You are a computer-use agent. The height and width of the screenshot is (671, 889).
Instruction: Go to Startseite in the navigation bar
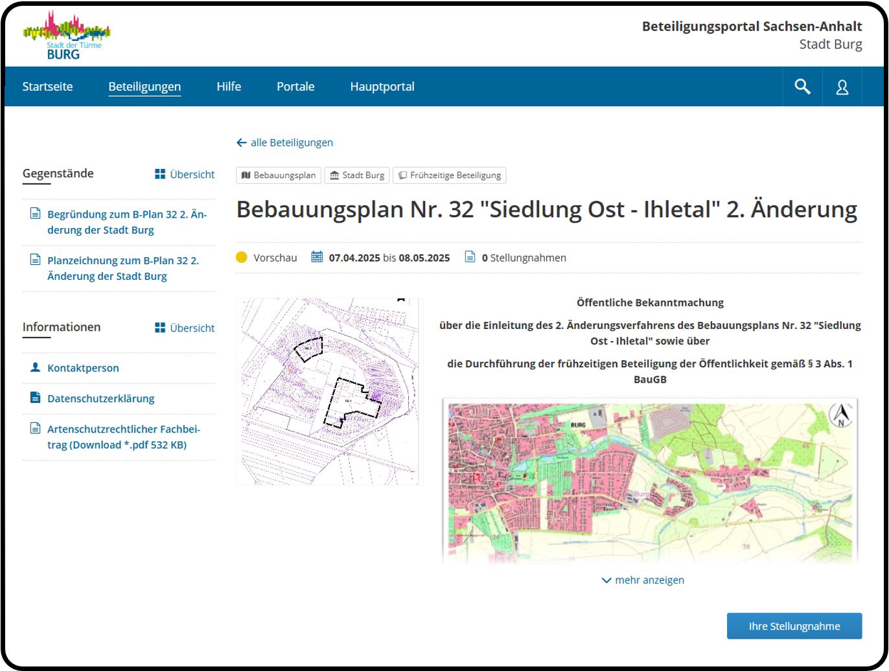click(47, 86)
